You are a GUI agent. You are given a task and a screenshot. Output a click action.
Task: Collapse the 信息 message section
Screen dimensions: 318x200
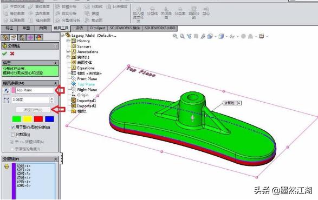pos(55,63)
